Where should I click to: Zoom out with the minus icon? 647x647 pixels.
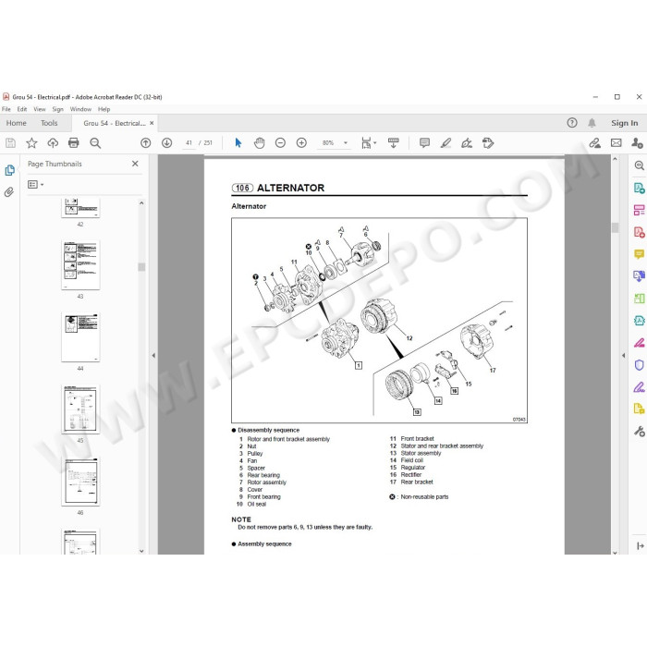pos(281,143)
